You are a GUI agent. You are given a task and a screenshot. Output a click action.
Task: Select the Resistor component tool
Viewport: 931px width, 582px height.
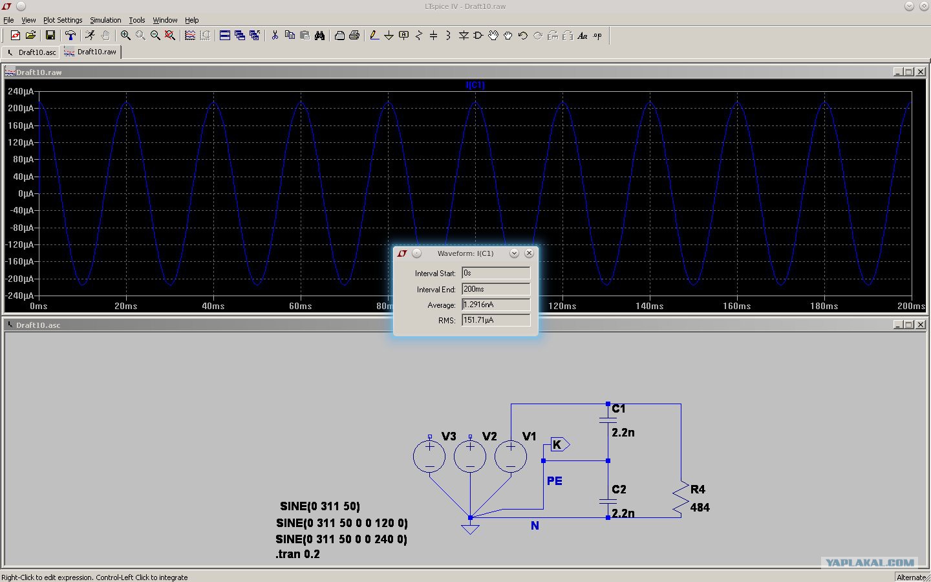[x=419, y=36]
